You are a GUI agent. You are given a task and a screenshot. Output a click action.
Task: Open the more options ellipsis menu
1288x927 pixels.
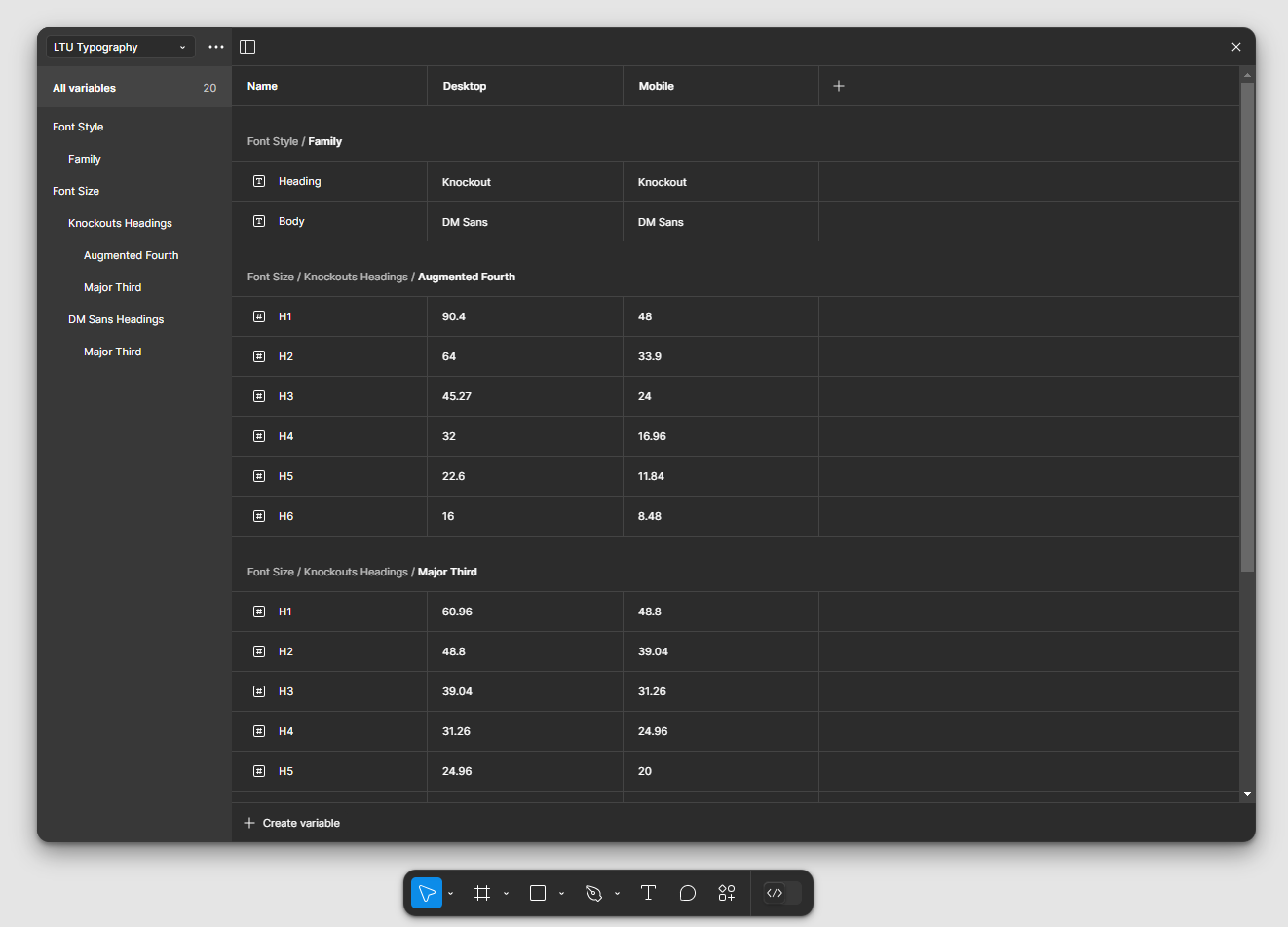pyautogui.click(x=215, y=46)
